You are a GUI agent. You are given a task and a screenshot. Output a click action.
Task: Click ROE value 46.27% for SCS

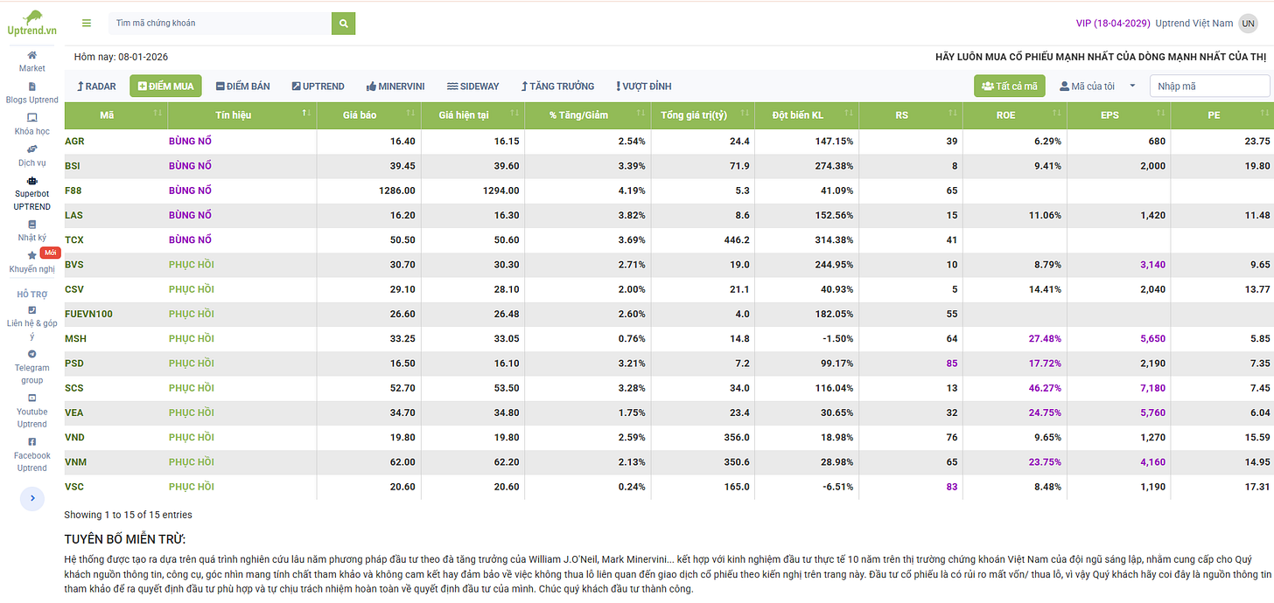coord(1046,388)
